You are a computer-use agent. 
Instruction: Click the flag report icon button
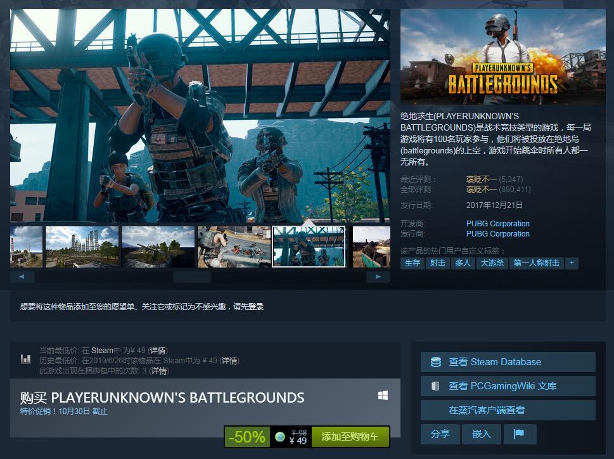519,434
